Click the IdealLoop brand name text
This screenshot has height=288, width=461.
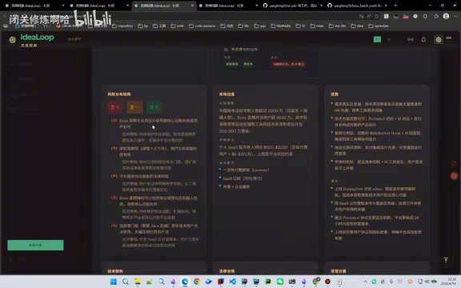[37, 38]
